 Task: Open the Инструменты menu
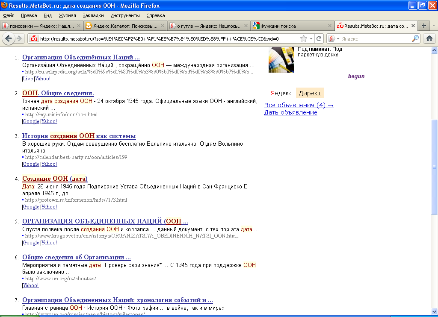click(x=125, y=15)
